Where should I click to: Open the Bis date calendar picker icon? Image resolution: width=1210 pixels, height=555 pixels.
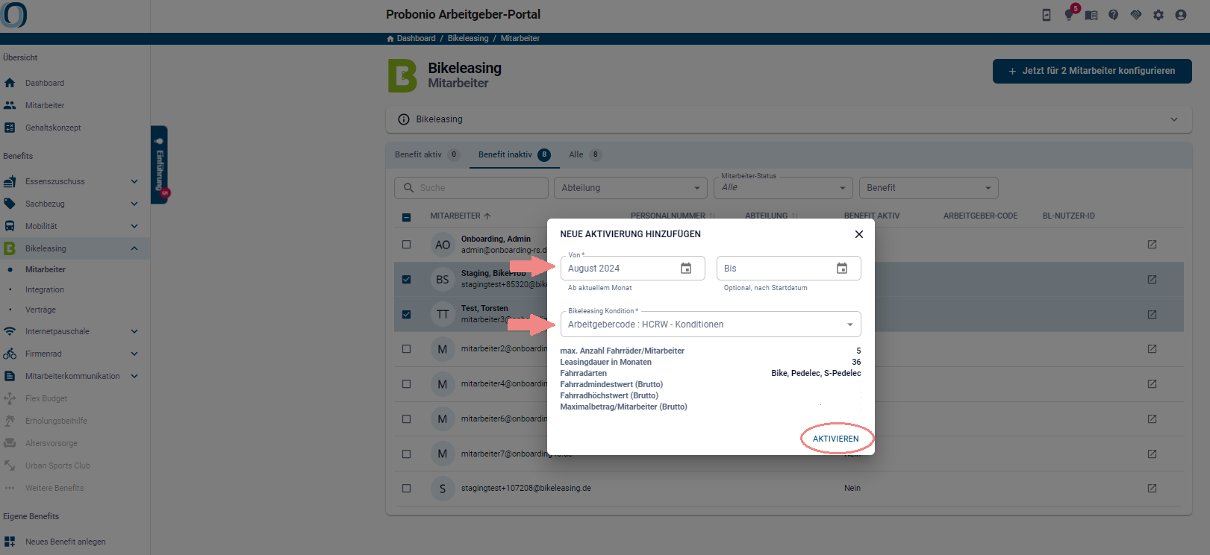coord(842,269)
